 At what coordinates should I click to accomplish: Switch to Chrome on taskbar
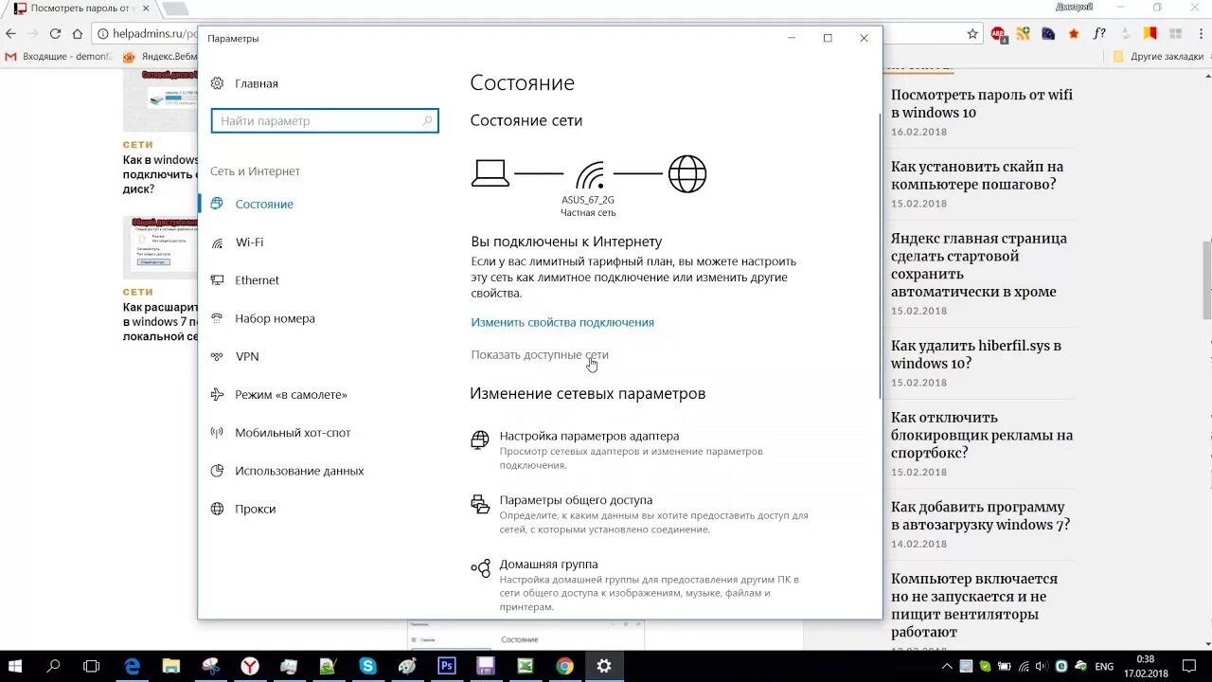pyautogui.click(x=564, y=666)
